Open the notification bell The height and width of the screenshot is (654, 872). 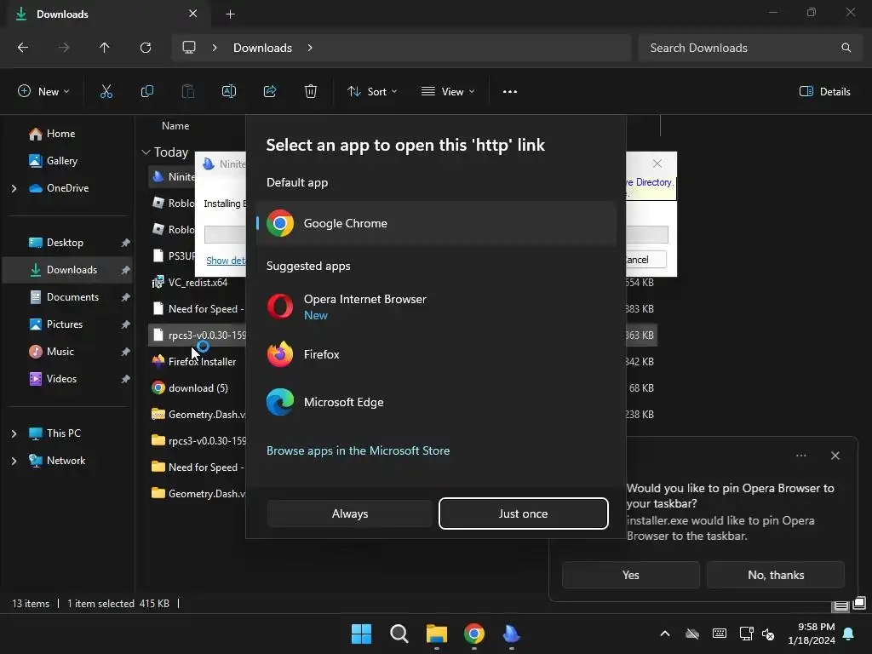[848, 634]
